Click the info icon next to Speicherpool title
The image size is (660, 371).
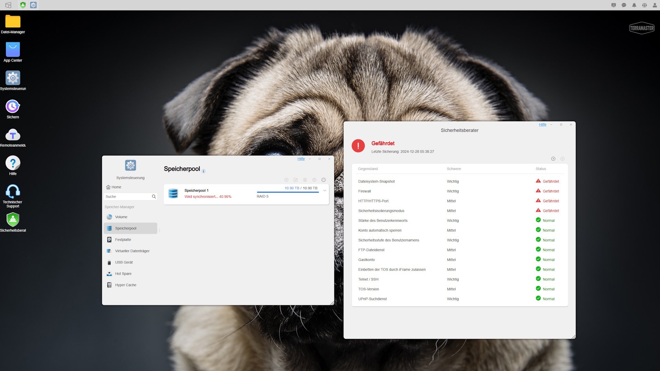[x=203, y=171]
